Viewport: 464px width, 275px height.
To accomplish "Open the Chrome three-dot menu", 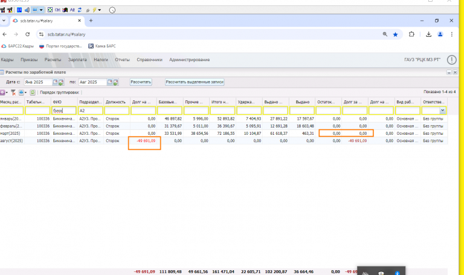I will click(451, 34).
